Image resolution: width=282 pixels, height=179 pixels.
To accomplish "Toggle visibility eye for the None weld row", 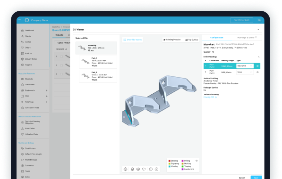I will point(257,72).
